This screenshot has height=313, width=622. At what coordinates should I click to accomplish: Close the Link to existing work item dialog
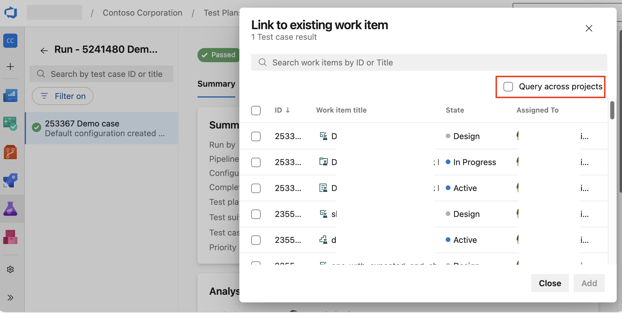[589, 28]
